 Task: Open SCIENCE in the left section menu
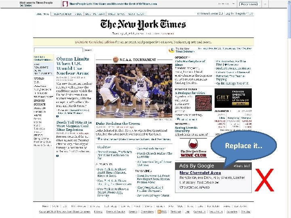[x=40, y=105]
